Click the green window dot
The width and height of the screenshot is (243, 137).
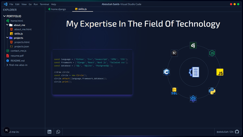point(238,4)
